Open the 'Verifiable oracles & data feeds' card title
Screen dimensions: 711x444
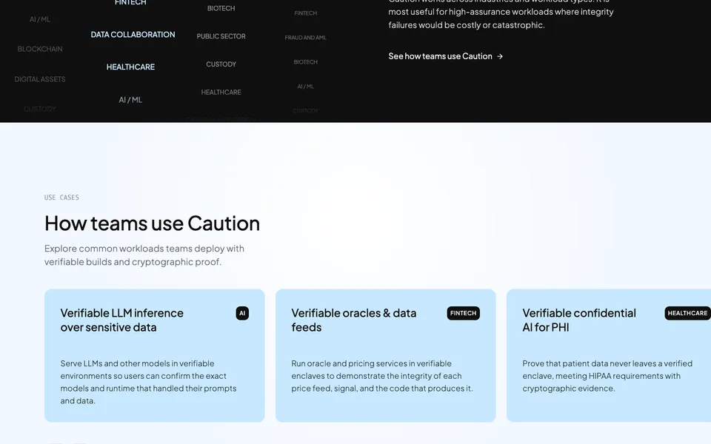coord(354,320)
